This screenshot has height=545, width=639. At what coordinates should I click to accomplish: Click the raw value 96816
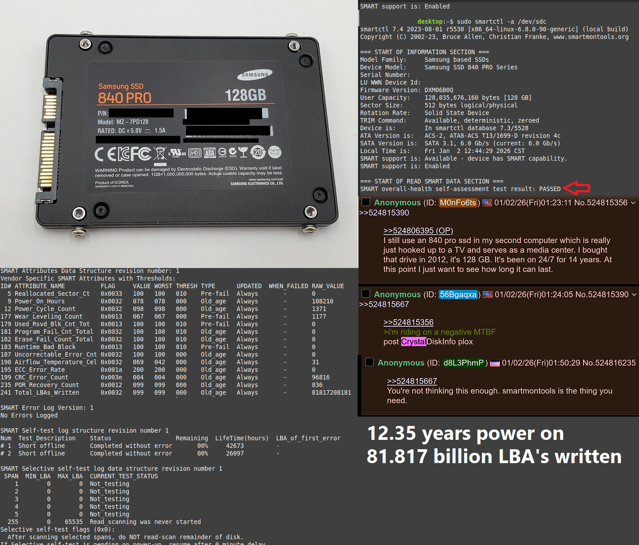pyautogui.click(x=321, y=377)
